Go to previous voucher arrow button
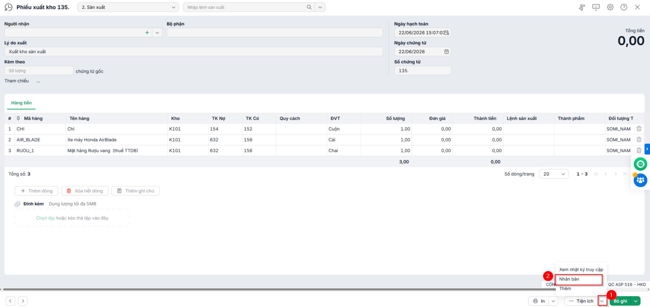Screen dimensions: 650x307 [x=11, y=301]
